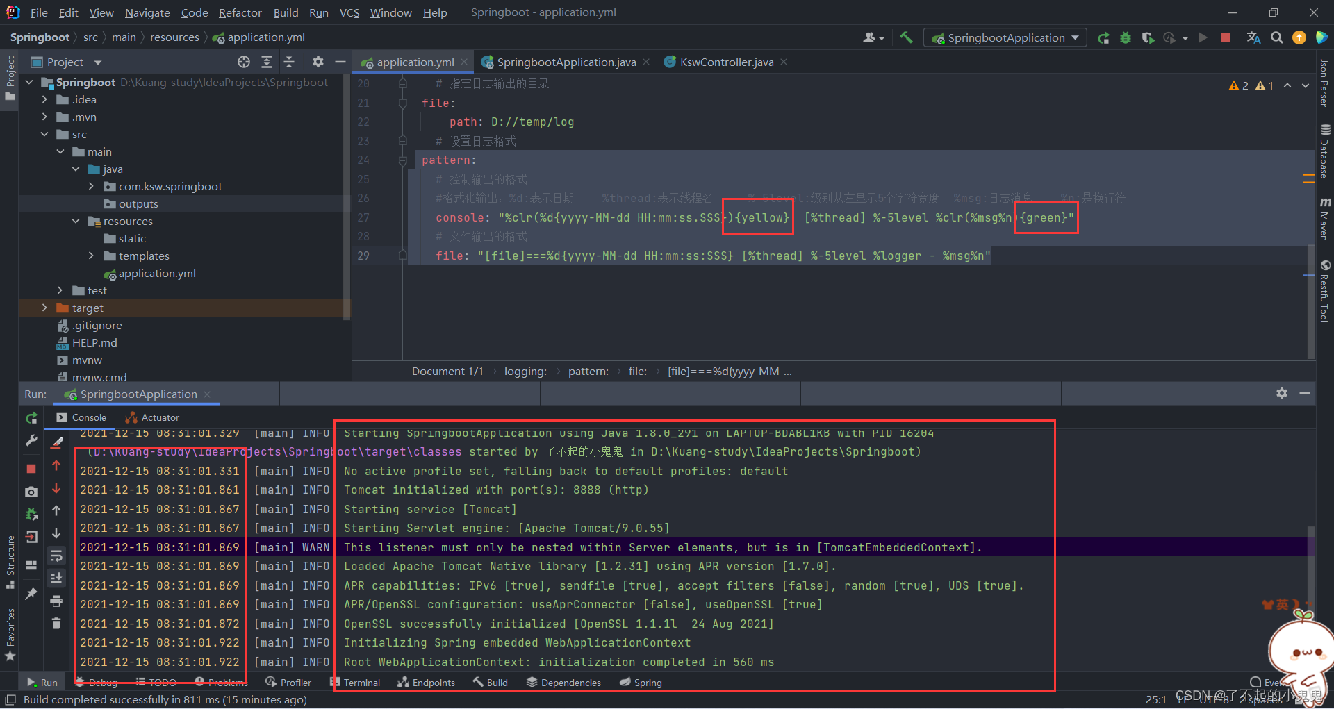The image size is (1334, 709).
Task: Start debugging with the bug icon
Action: pos(1126,37)
